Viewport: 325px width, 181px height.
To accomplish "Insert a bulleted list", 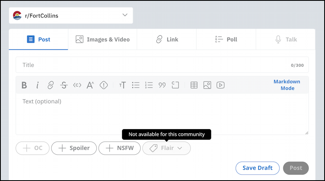I will pyautogui.click(x=136, y=85).
